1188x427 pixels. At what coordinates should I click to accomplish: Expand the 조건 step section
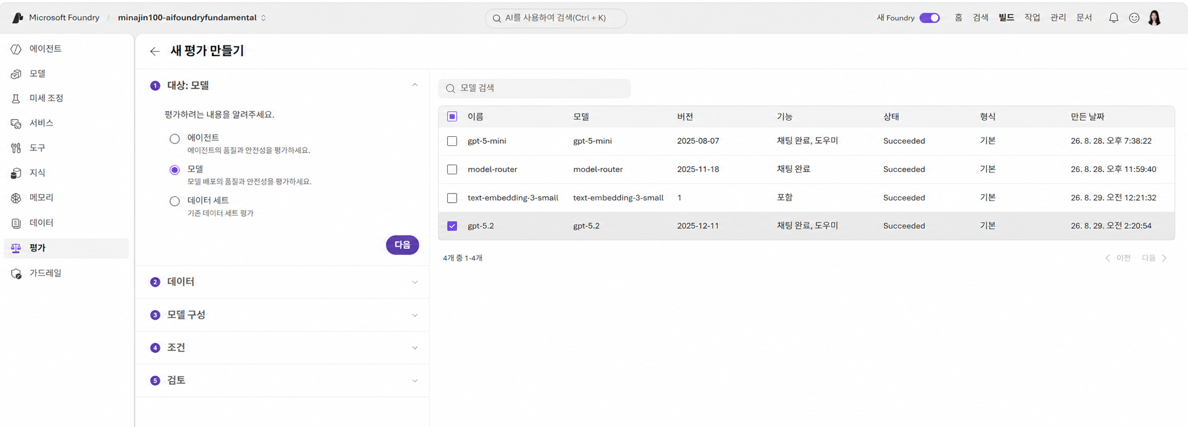(x=282, y=348)
